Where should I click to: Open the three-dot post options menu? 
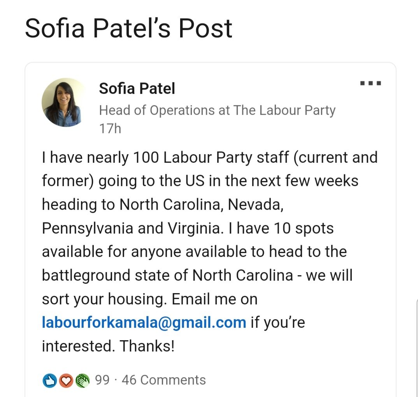(x=370, y=83)
